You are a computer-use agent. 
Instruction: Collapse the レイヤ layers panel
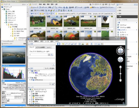pos(29,87)
